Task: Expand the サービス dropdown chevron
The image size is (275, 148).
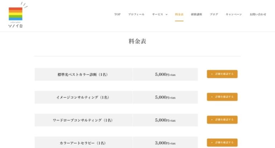Action: pos(167,15)
